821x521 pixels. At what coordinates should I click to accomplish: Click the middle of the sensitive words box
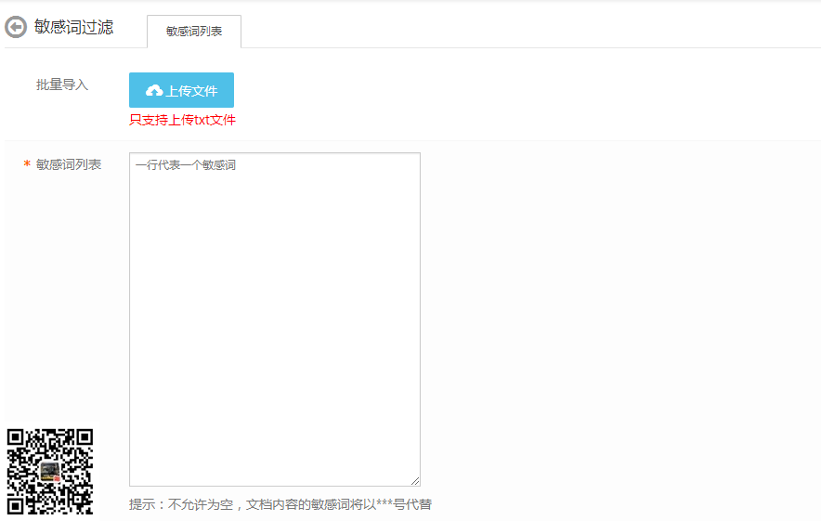click(x=274, y=319)
